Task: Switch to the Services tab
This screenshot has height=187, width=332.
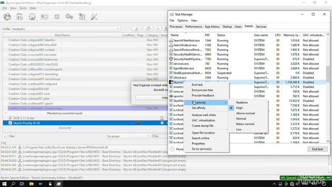Action: 261,26
